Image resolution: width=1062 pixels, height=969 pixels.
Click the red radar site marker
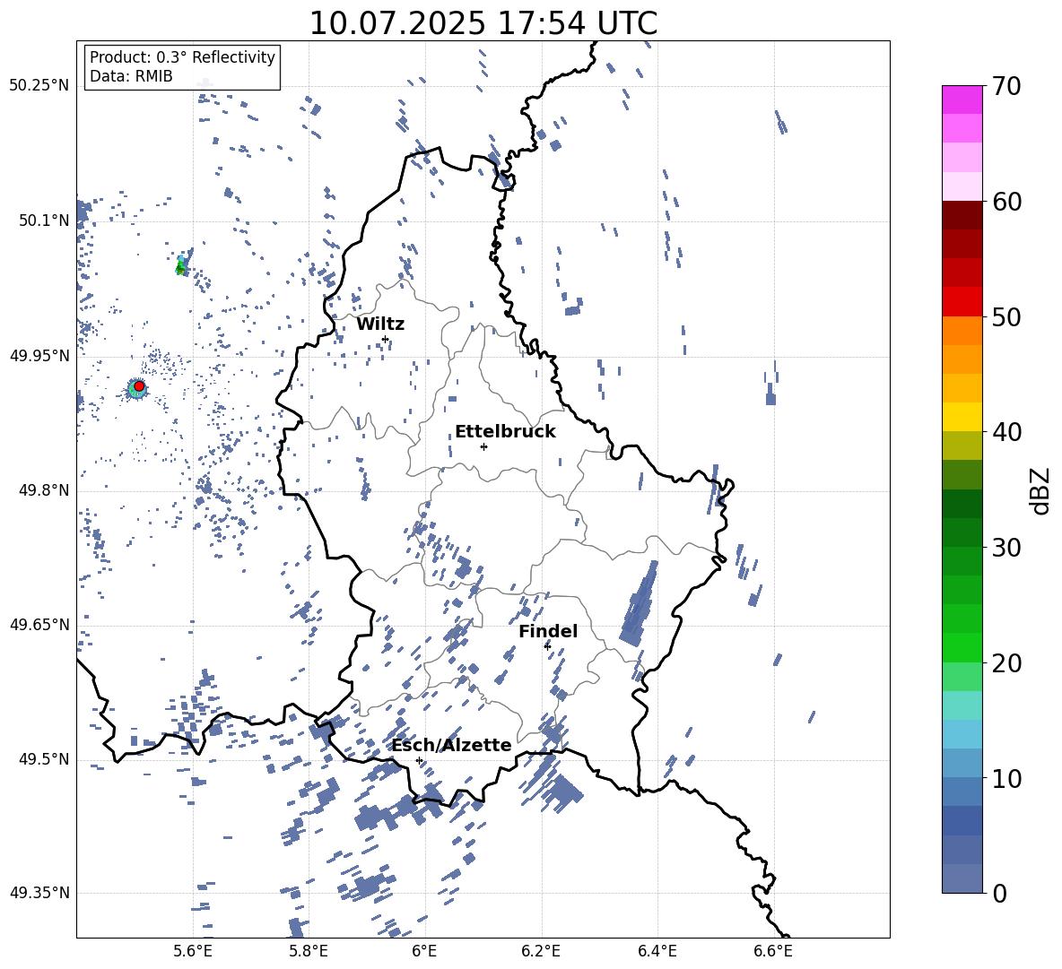(x=139, y=386)
